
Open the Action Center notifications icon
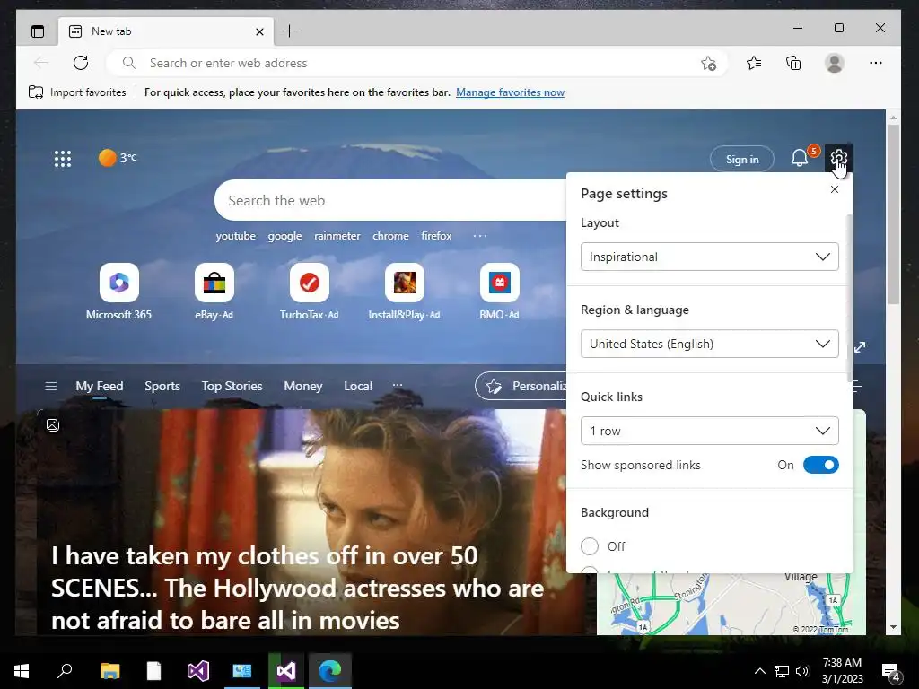[891, 671]
